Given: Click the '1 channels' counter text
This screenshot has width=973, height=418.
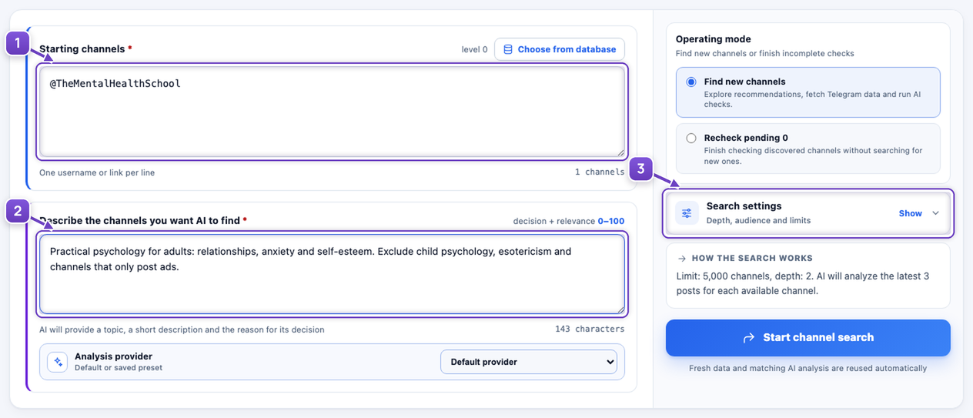Looking at the screenshot, I should pyautogui.click(x=600, y=172).
